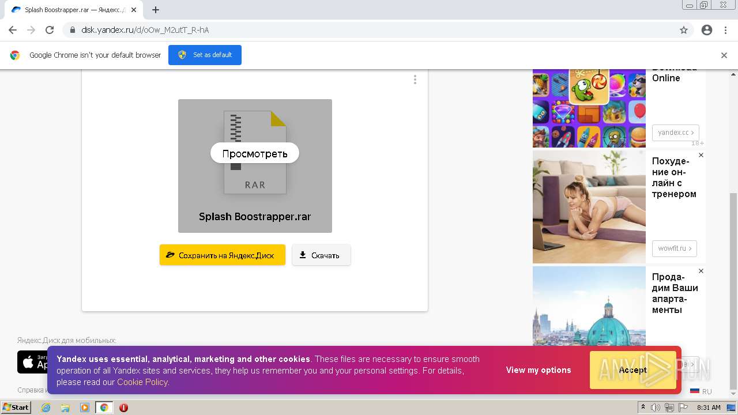Click the games advertisement image
This screenshot has width=738, height=415.
point(589,108)
